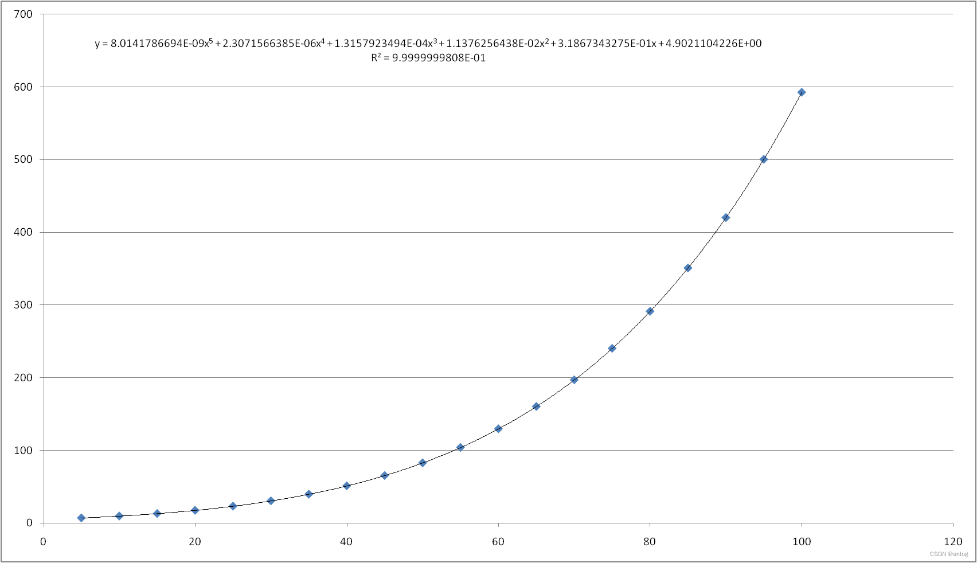Click the 80 horizontal axis label
Viewport: 977px width, 563px height.
650,542
